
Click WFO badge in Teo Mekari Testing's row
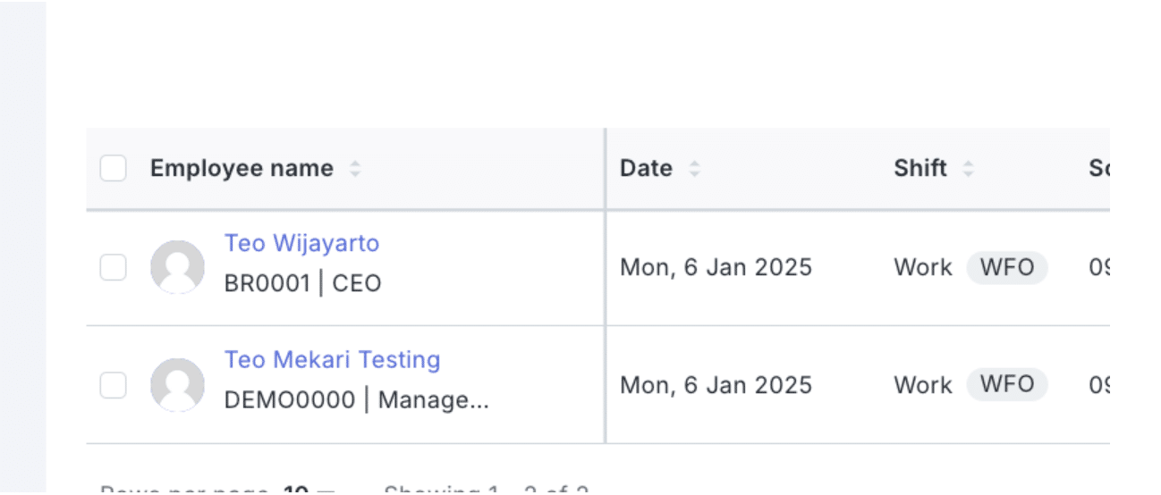coord(1007,384)
